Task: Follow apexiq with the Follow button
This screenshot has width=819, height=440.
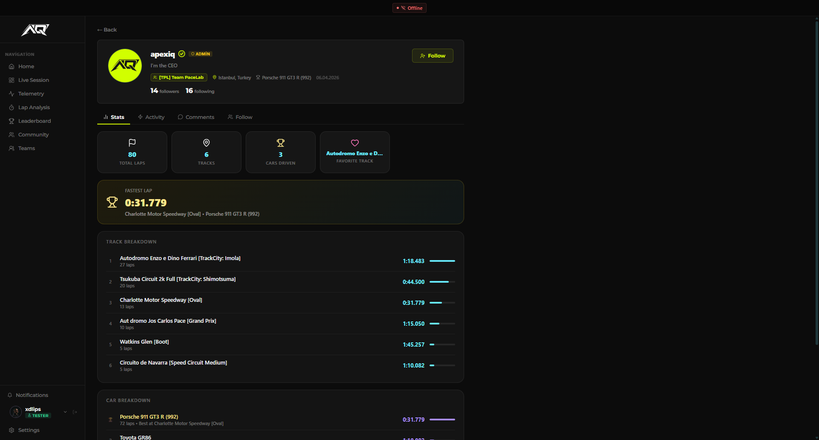Action: pyautogui.click(x=433, y=56)
